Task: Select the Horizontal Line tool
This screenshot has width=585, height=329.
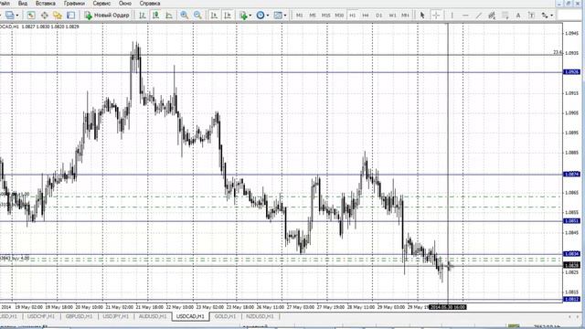Action: (465, 16)
